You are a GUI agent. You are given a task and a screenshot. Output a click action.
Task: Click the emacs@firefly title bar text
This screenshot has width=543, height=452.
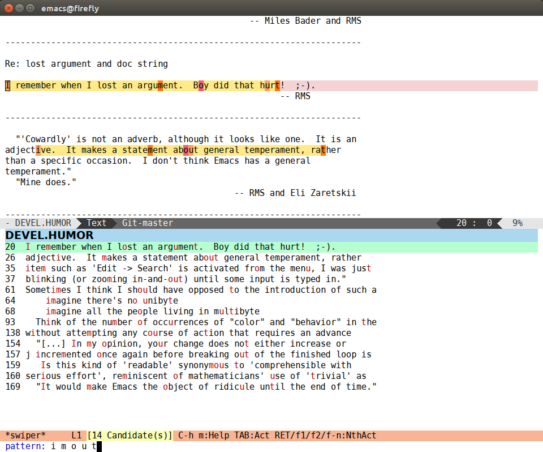70,8
